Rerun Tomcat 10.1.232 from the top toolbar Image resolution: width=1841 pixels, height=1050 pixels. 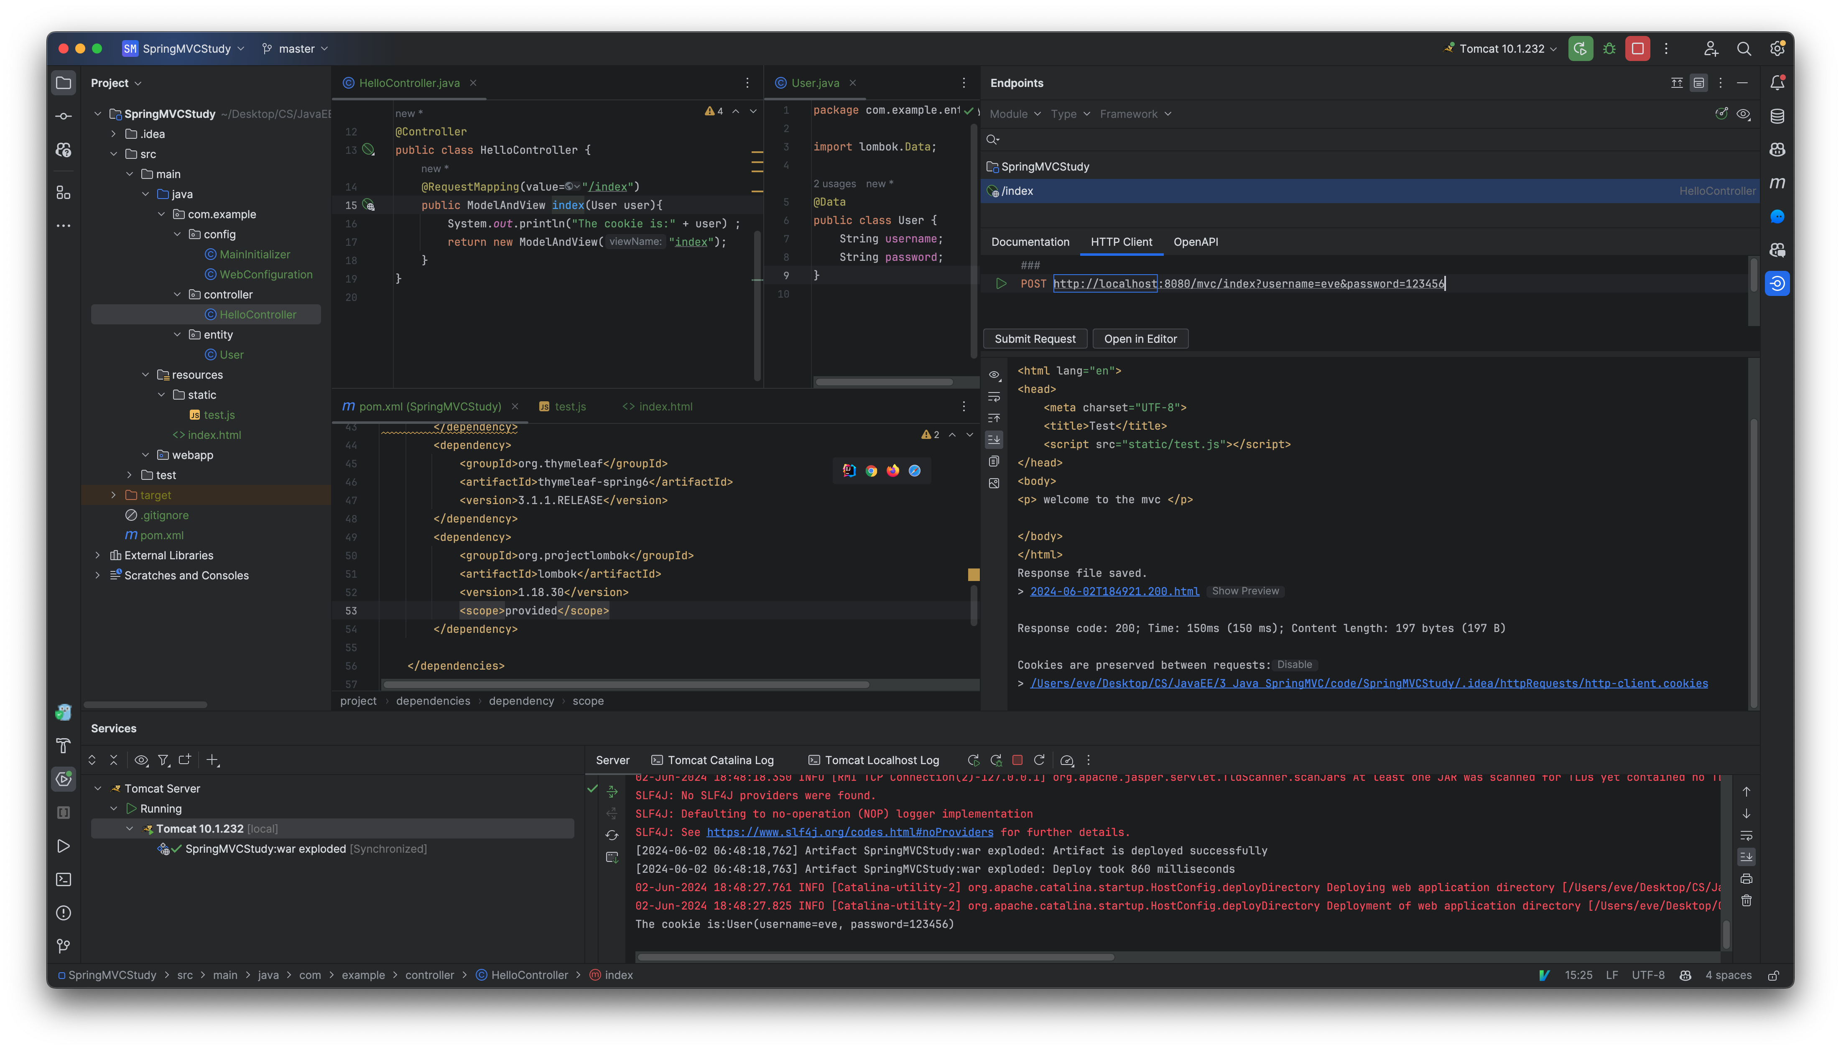click(1580, 48)
